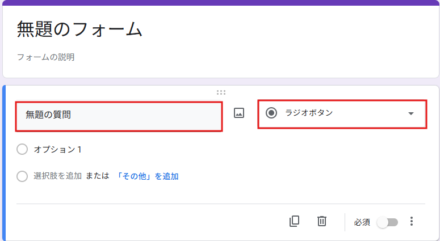Click the フォームの説明 description field
This screenshot has height=241, width=440.
(46, 57)
